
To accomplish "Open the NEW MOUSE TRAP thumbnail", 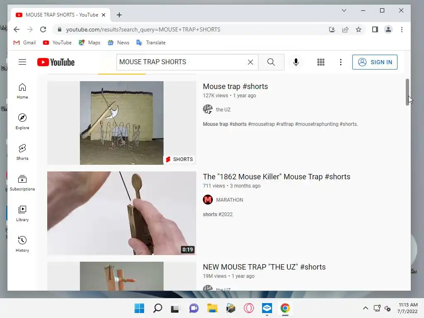I will click(x=122, y=276).
